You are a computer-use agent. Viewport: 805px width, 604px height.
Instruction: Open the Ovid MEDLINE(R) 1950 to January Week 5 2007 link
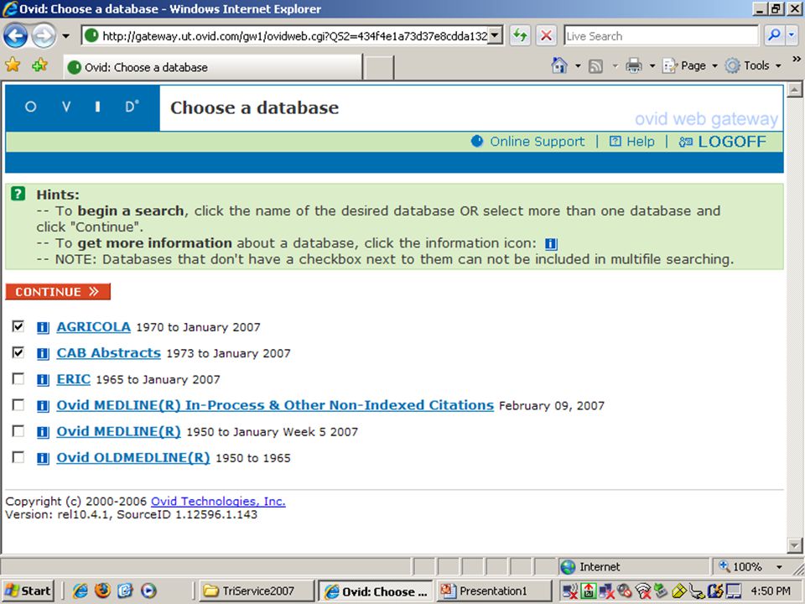coord(118,431)
